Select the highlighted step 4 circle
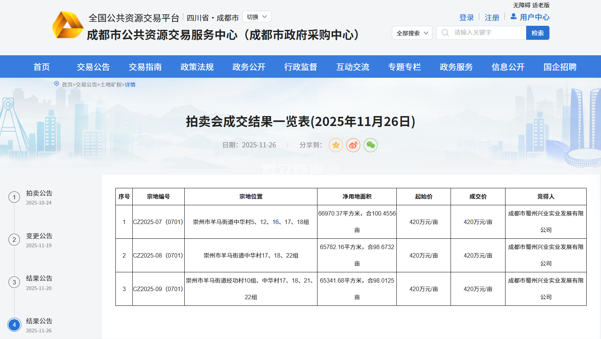The image size is (601, 339). tap(14, 325)
